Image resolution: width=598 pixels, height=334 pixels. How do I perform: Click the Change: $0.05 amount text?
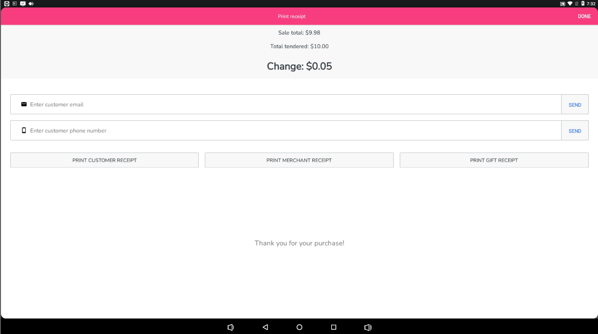pyautogui.click(x=299, y=66)
